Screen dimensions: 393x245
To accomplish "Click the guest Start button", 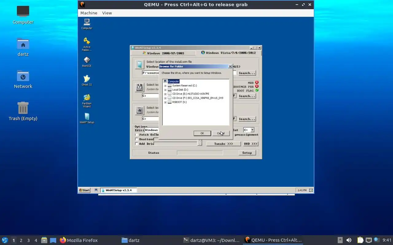I will [x=84, y=190].
